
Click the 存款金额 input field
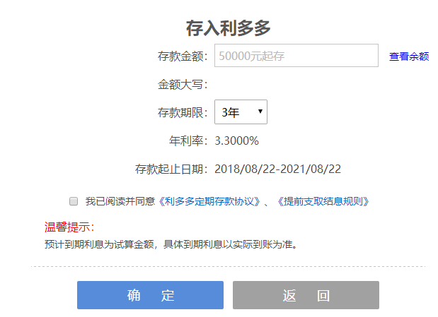coord(296,56)
